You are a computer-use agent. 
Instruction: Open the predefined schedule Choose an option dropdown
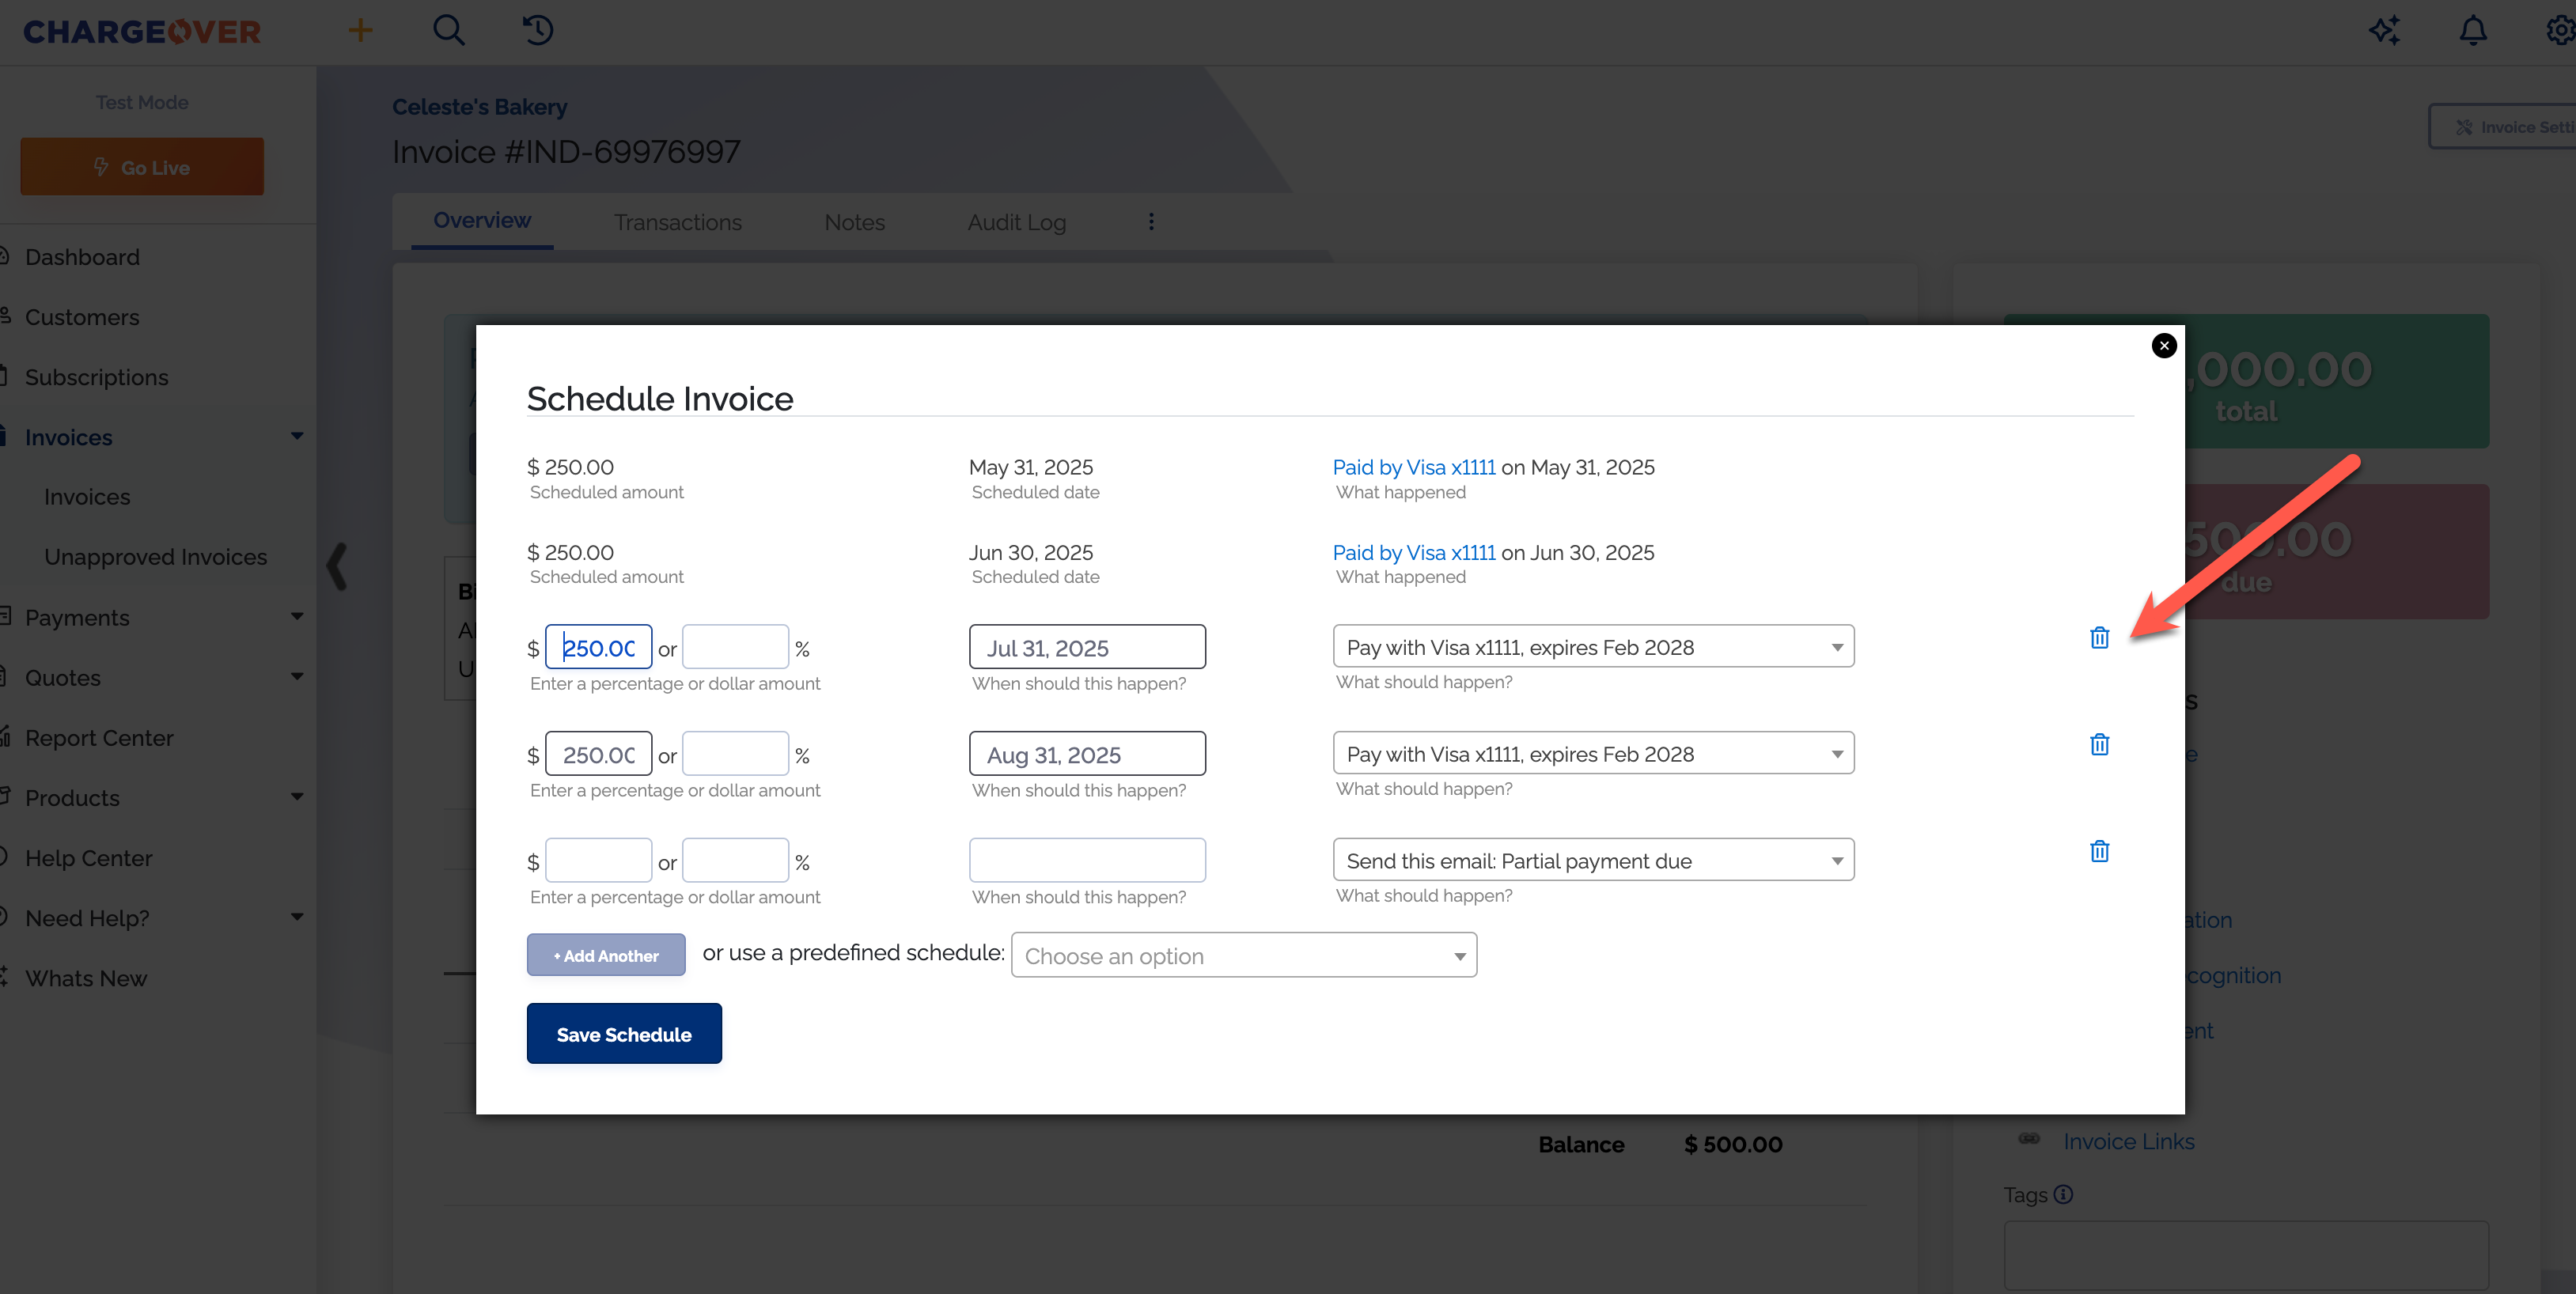click(1244, 956)
